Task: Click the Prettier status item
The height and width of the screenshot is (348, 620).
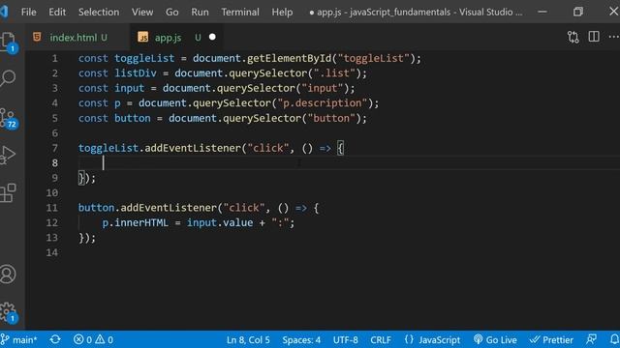Action: click(551, 339)
